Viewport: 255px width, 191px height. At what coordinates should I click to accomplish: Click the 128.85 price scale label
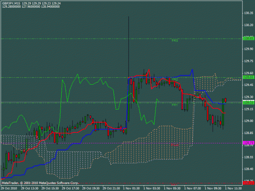[x=248, y=133]
